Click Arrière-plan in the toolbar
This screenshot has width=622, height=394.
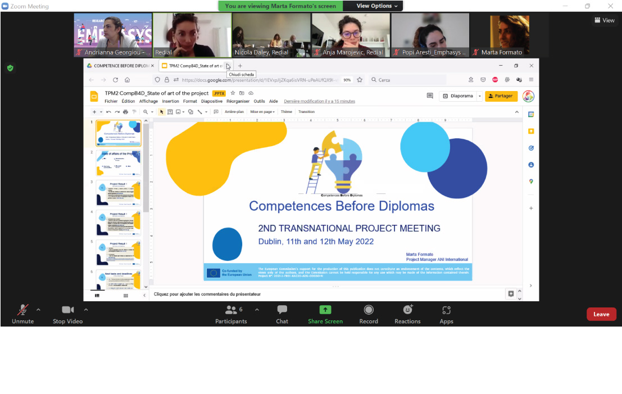234,112
